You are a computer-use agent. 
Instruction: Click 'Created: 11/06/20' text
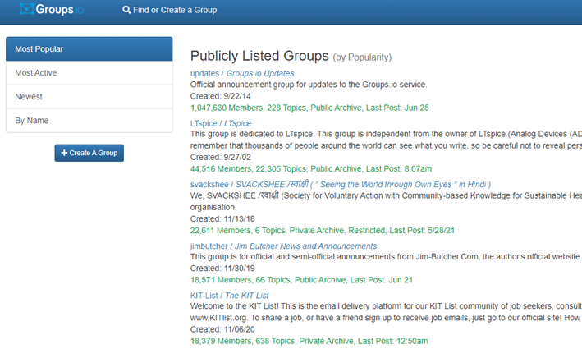[222, 329]
